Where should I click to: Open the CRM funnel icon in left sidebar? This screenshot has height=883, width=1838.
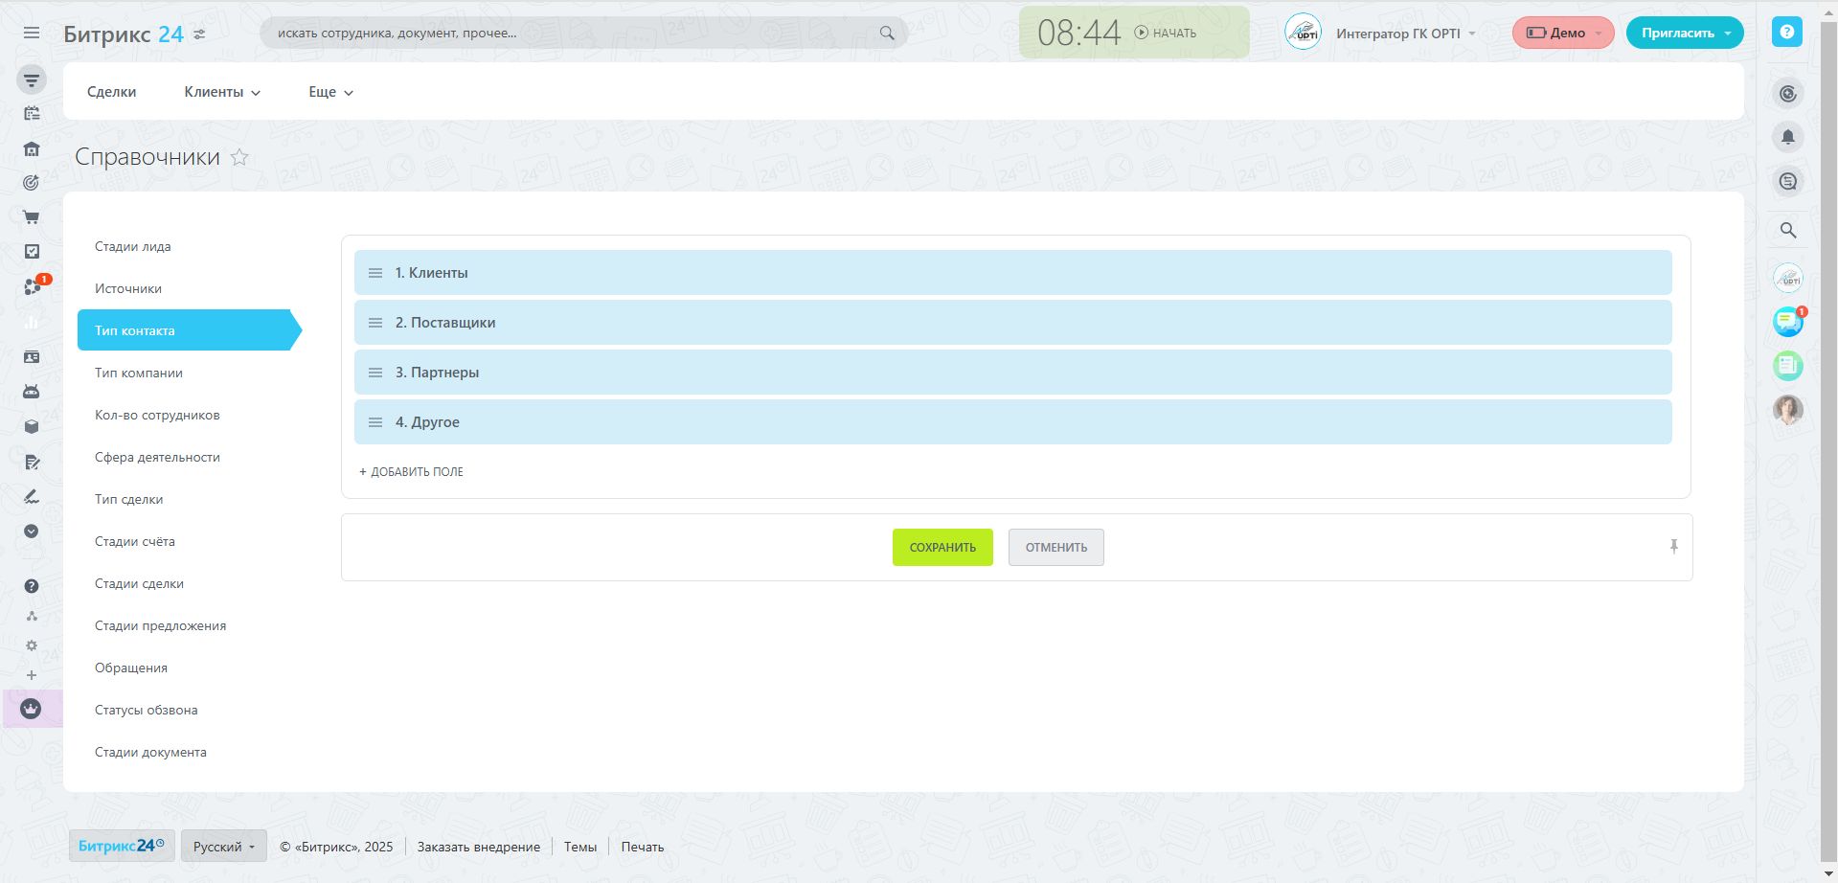pyautogui.click(x=32, y=80)
